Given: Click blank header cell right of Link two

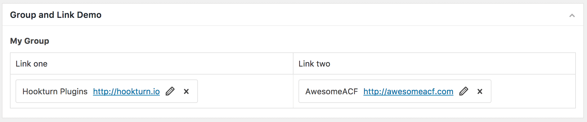Looking at the screenshot, I should tap(452, 64).
